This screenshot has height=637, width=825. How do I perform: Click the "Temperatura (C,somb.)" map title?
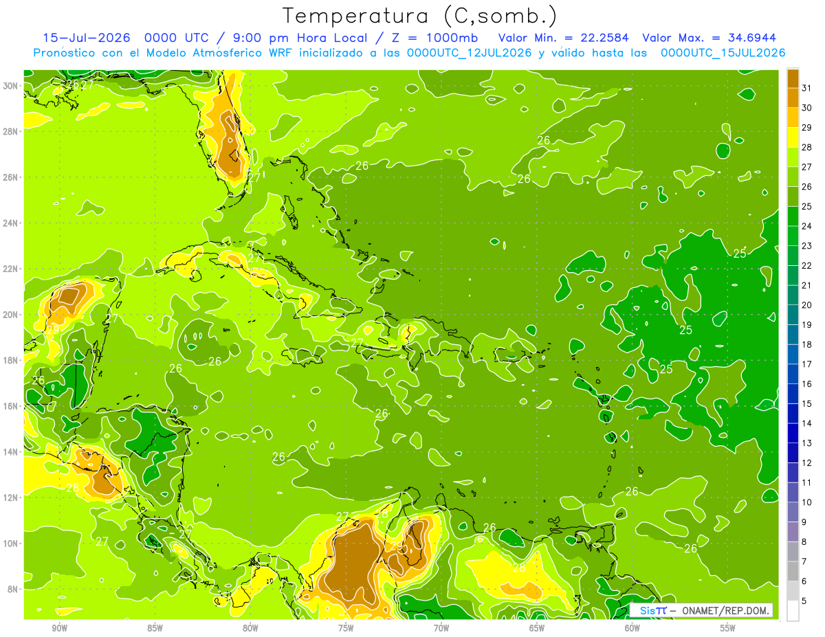tap(420, 16)
